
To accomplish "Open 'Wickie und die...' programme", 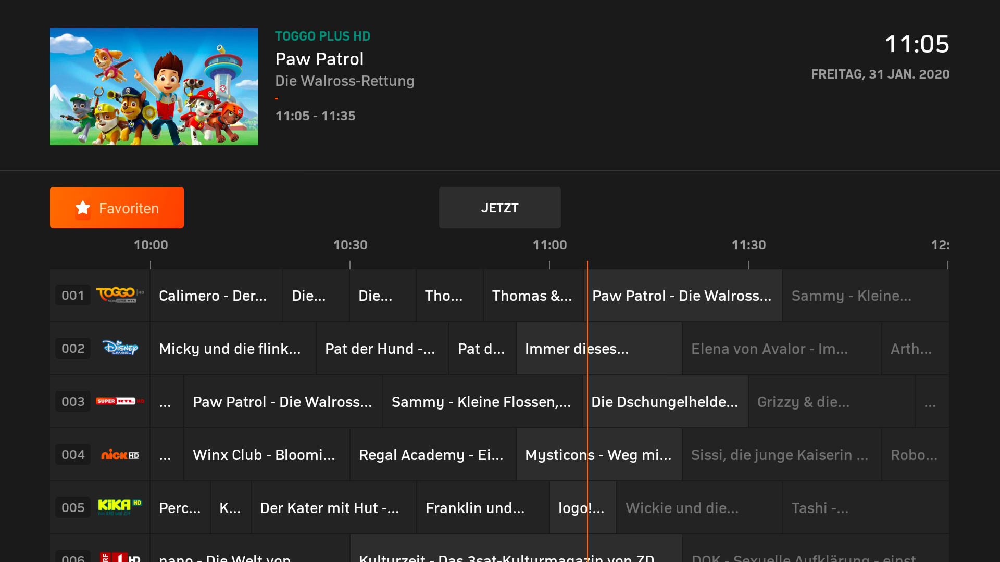I will coord(699,508).
